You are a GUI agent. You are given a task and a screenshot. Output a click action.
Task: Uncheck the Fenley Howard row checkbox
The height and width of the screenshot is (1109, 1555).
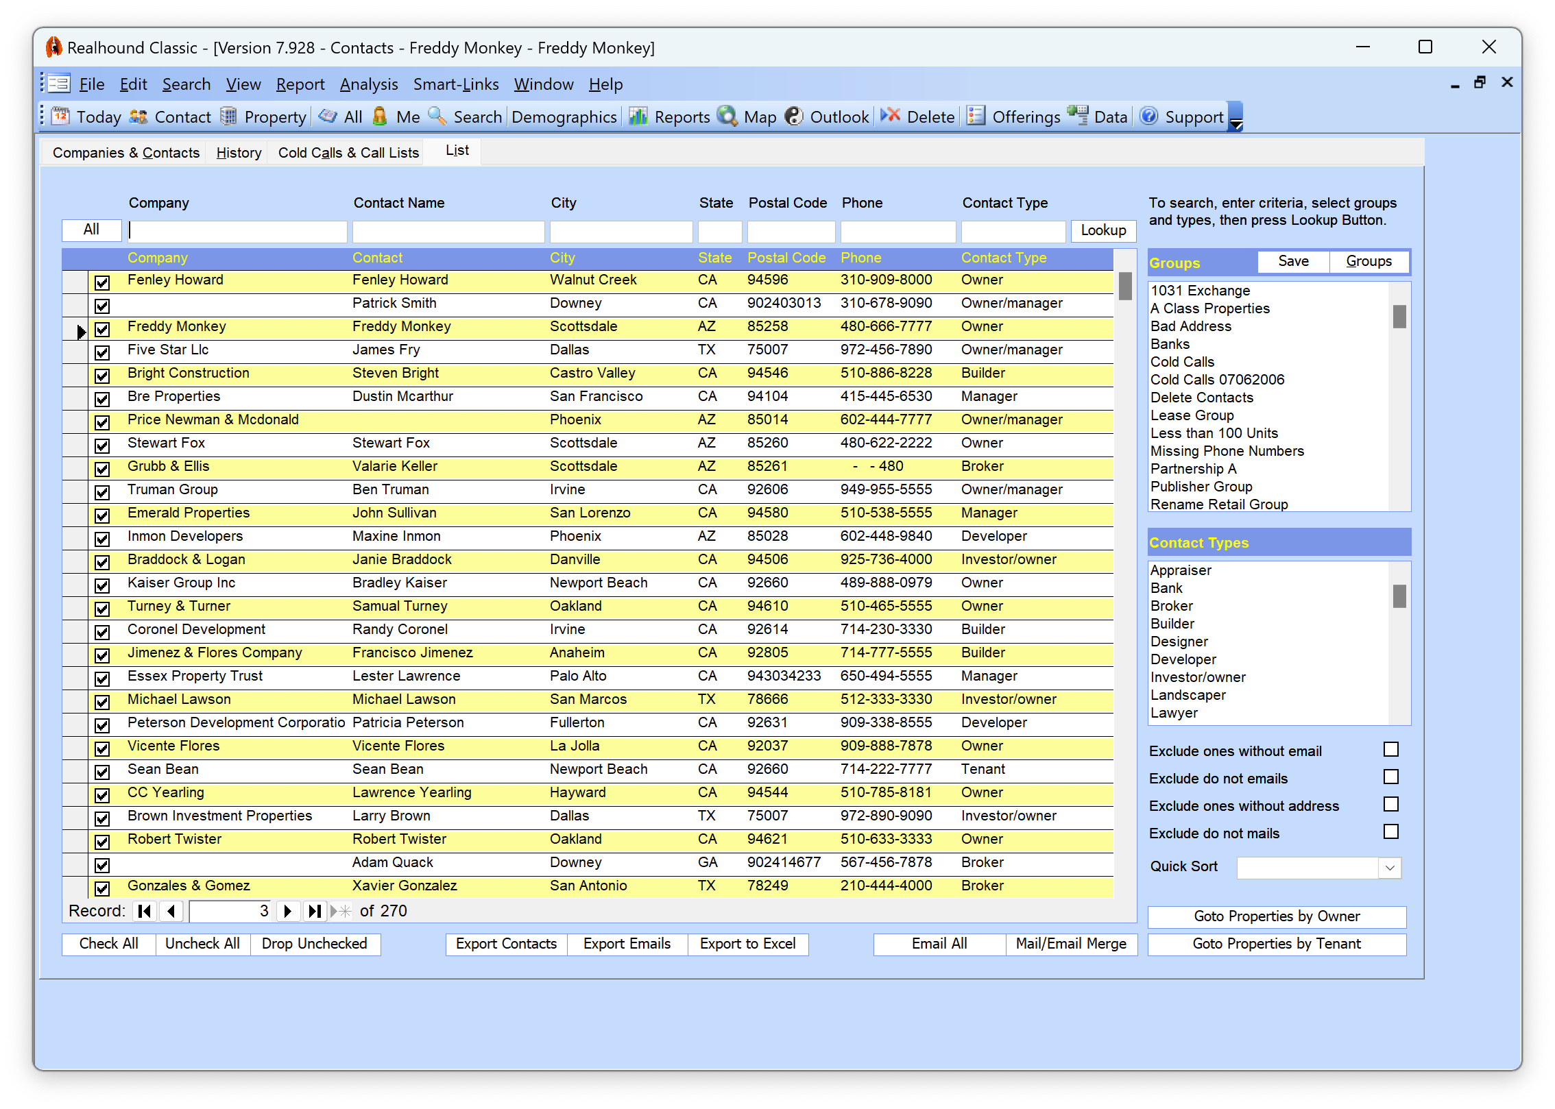coord(102,282)
